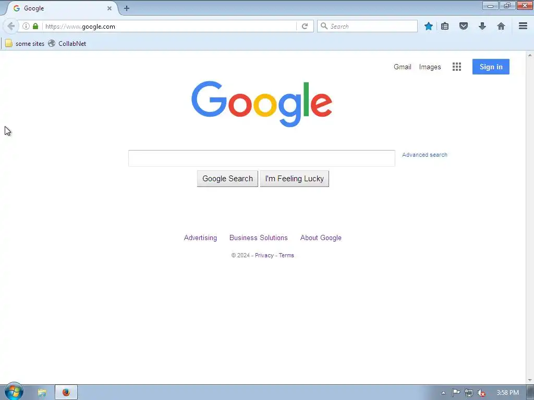The height and width of the screenshot is (400, 534).
Task: Open Action Center flag icon
Action: pyautogui.click(x=456, y=393)
